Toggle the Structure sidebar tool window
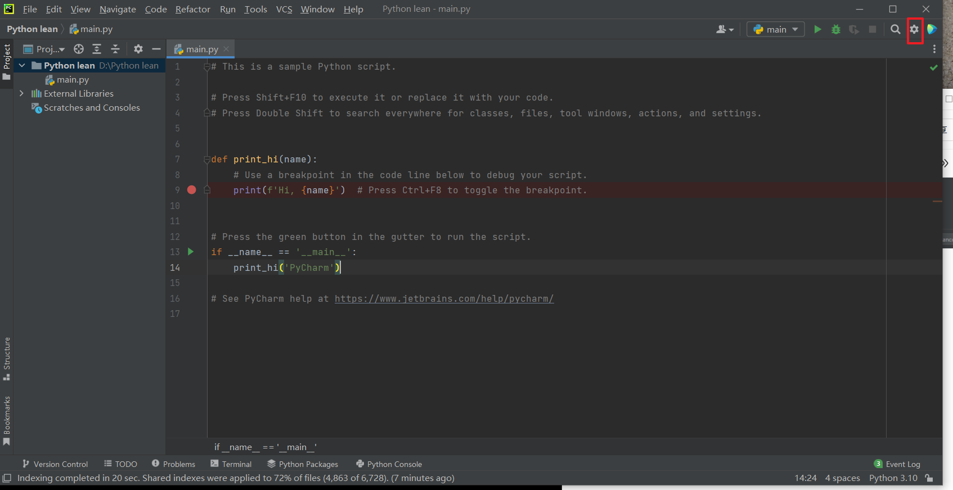This screenshot has width=953, height=490. point(7,359)
